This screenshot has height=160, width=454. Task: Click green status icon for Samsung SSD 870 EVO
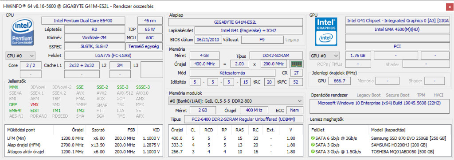click(313, 138)
